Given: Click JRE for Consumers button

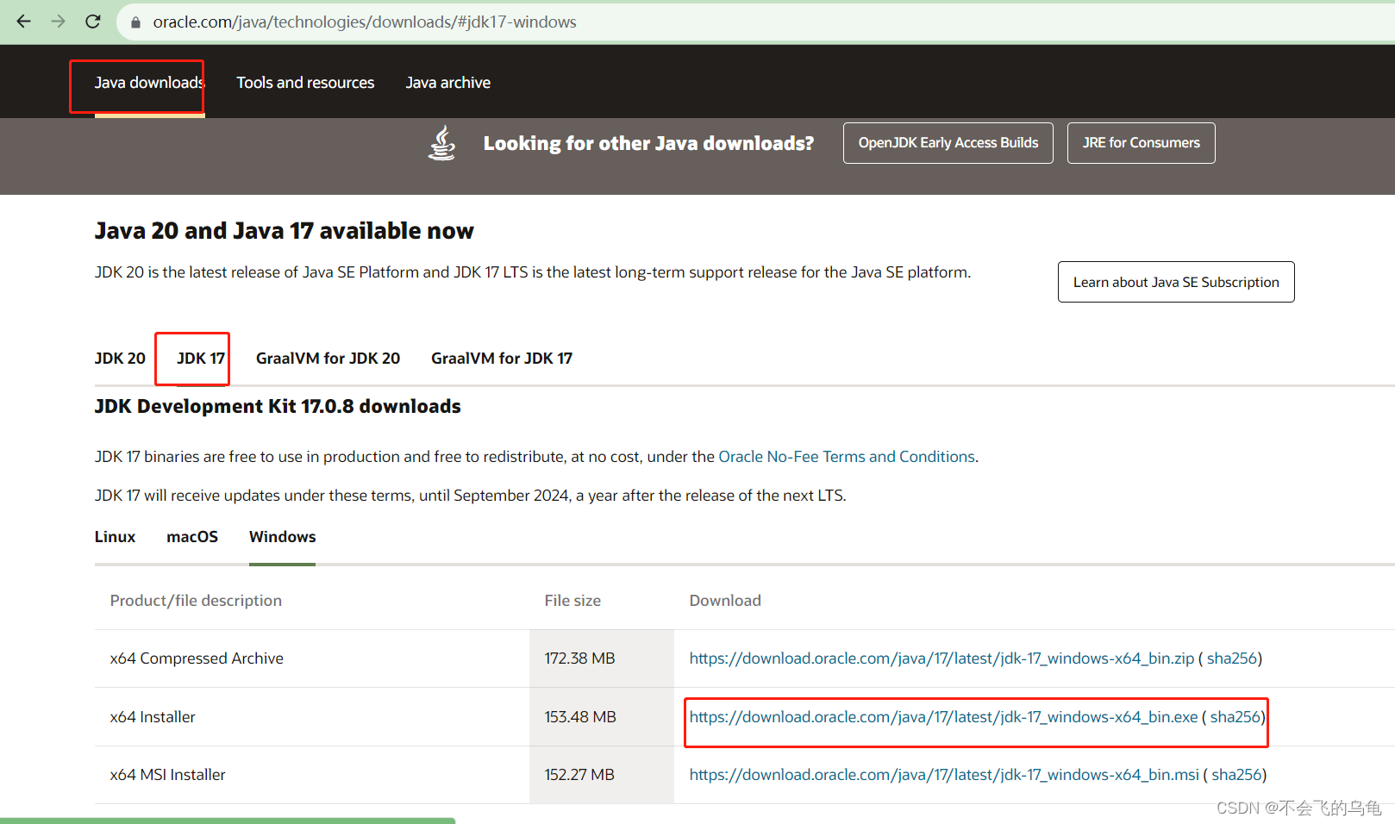Looking at the screenshot, I should point(1141,143).
